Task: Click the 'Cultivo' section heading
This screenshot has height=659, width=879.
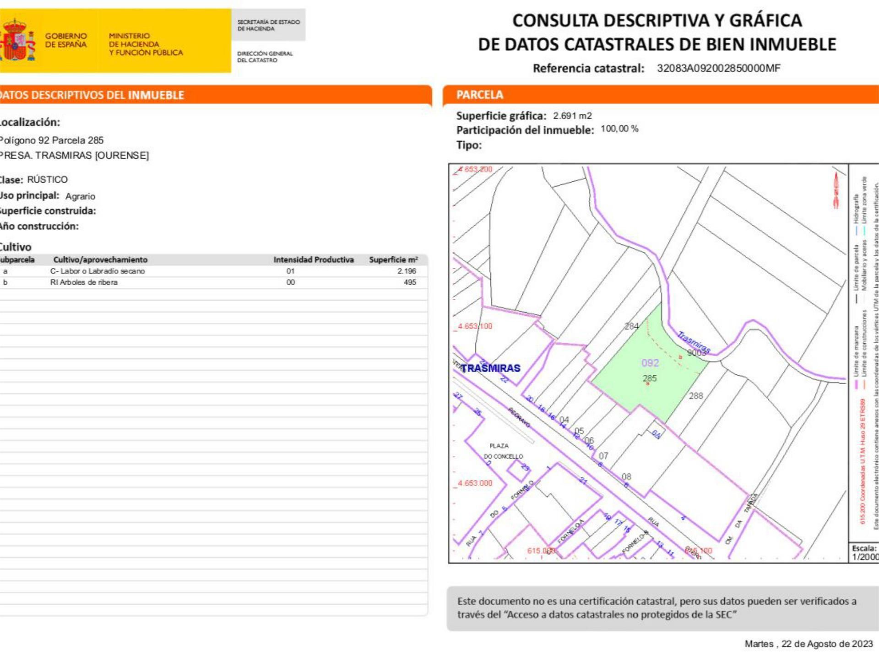Action: click(16, 247)
